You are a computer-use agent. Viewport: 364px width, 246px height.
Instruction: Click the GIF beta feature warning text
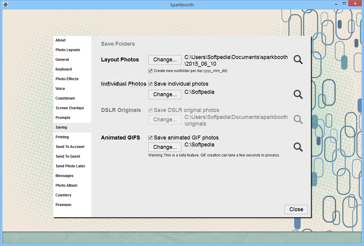tap(214, 155)
